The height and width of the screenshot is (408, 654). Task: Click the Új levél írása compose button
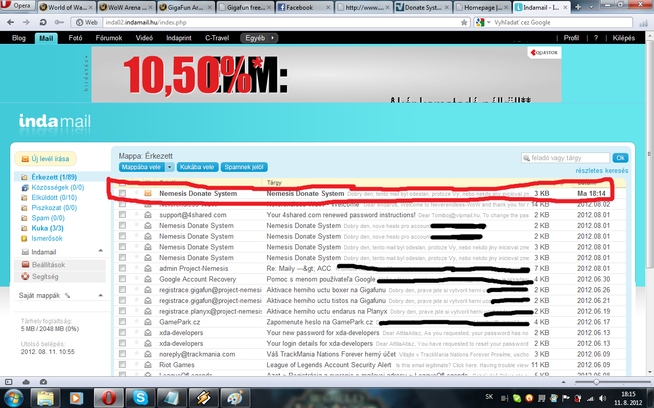pyautogui.click(x=45, y=159)
